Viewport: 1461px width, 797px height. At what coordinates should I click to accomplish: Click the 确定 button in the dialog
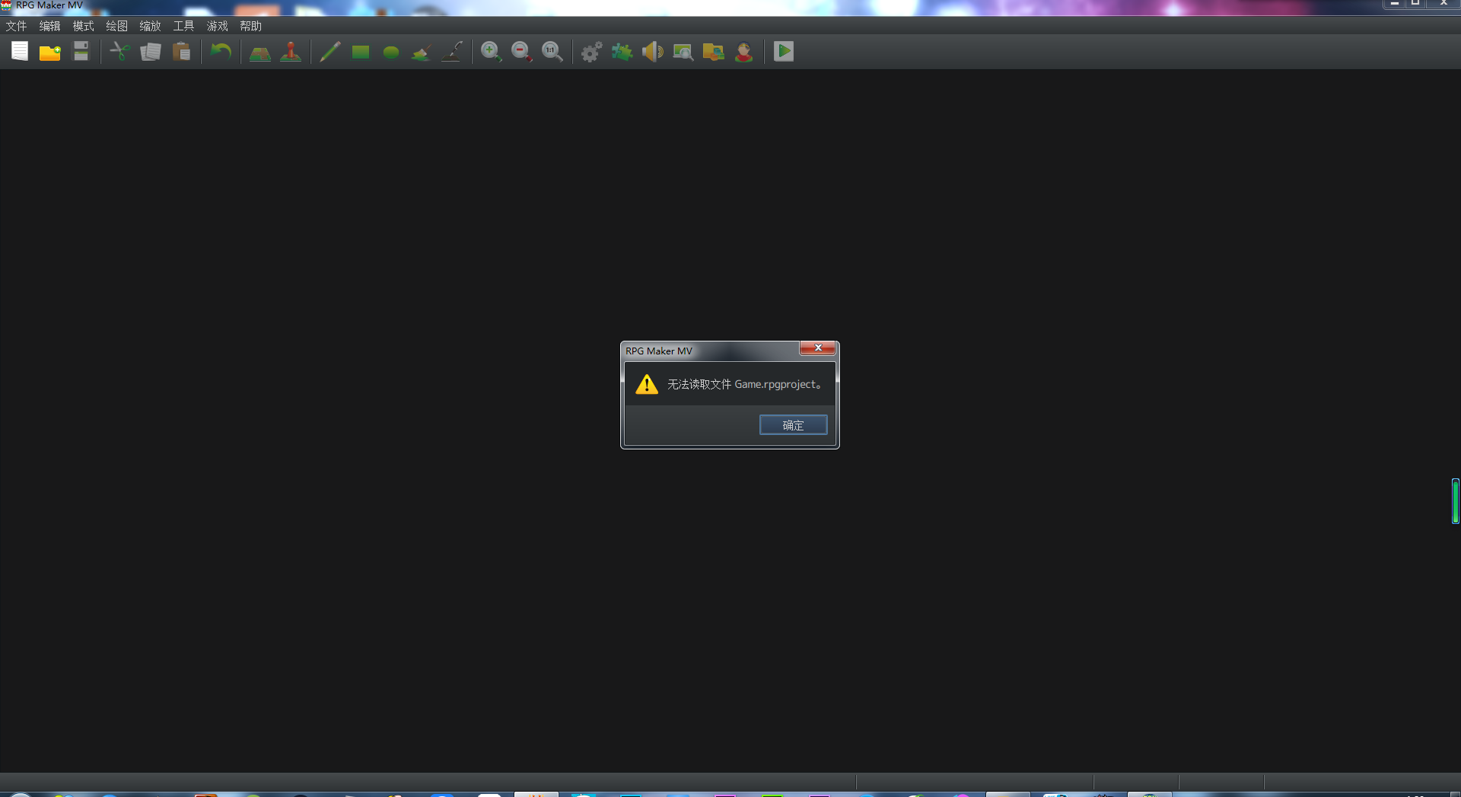coord(793,425)
